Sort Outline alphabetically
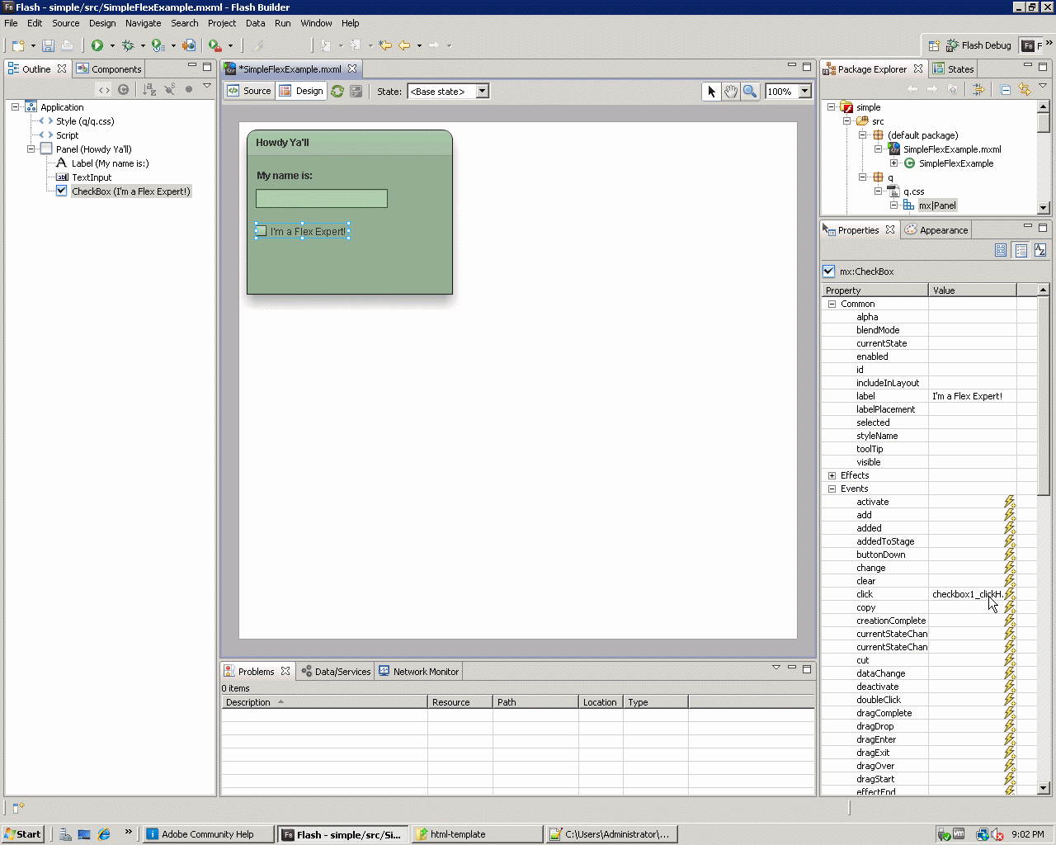Image resolution: width=1056 pixels, height=845 pixels. click(x=149, y=89)
